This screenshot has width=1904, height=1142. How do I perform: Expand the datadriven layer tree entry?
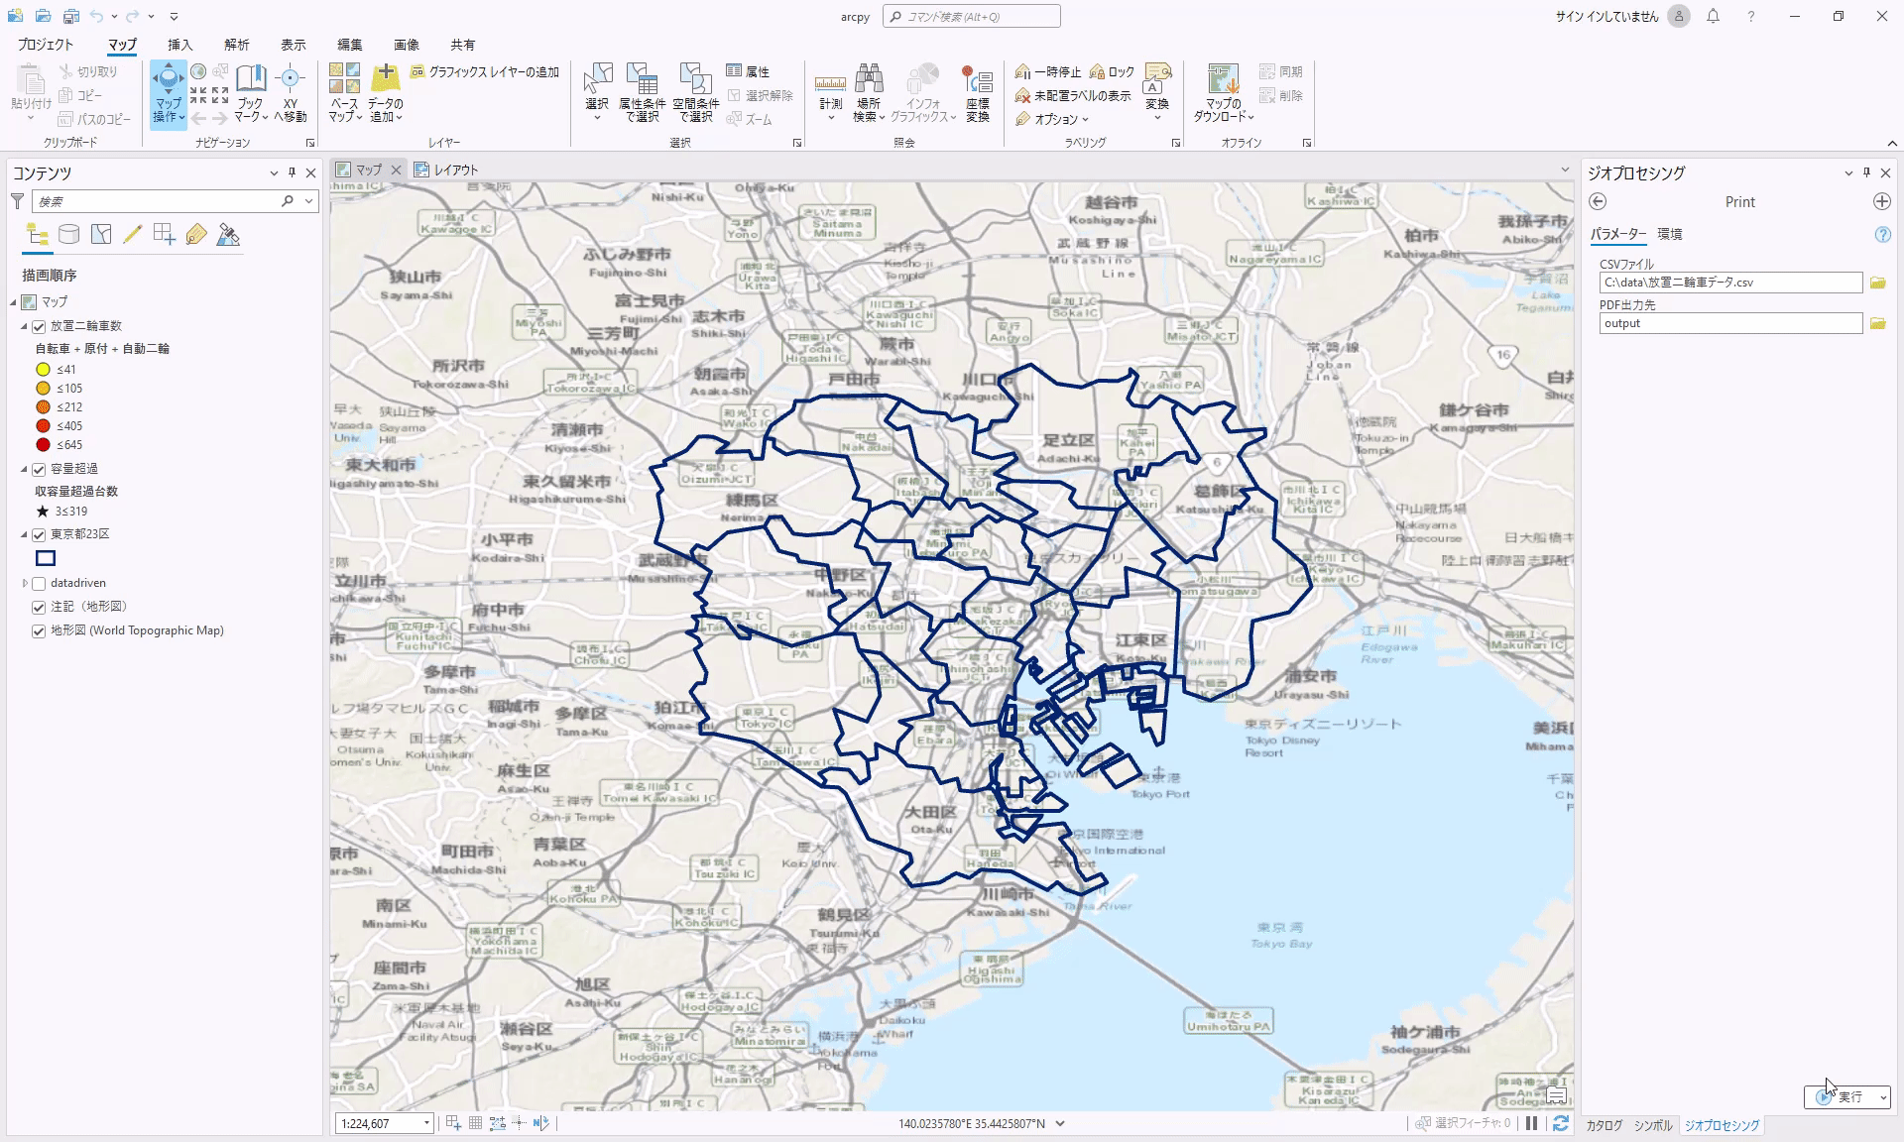click(x=25, y=583)
